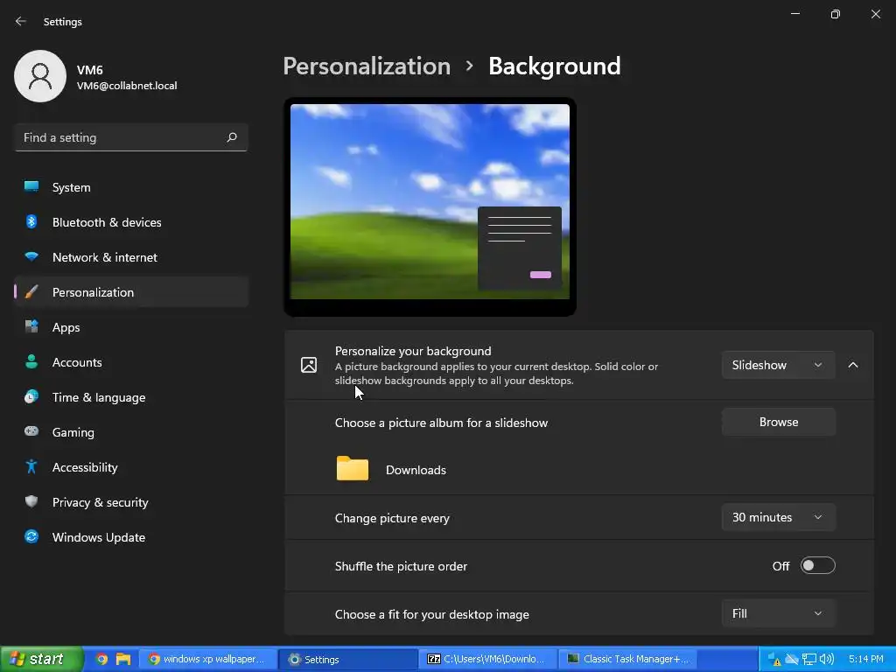Open the Windows XP style Start button

pos(41,659)
